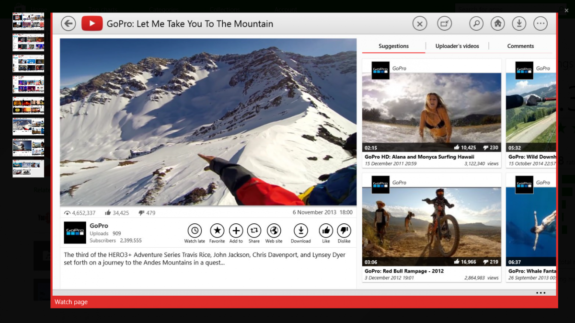
Task: Click '16,966' likes count on Rampage card
Action: pyautogui.click(x=469, y=262)
